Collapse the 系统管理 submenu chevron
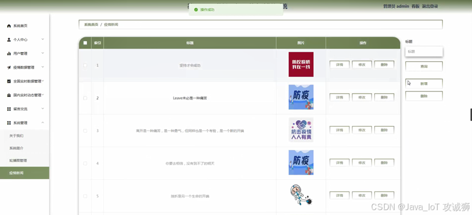 click(43, 122)
